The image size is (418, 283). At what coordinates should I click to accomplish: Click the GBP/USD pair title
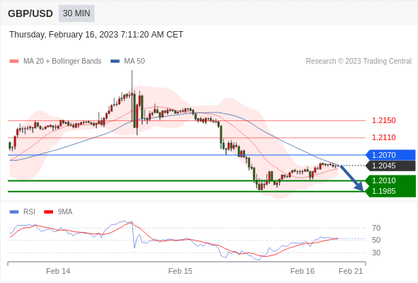(30, 13)
